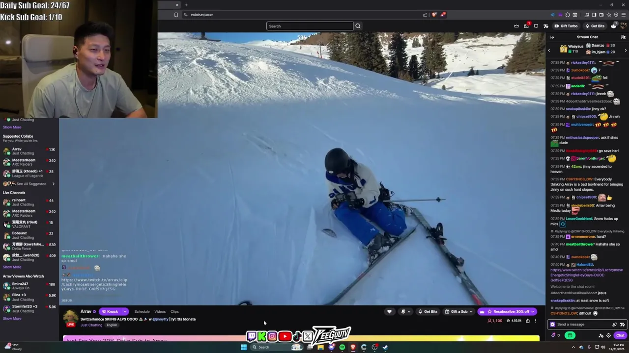This screenshot has width=629, height=353.
Task: Click Show More under Live Channels
Action: coord(12,267)
